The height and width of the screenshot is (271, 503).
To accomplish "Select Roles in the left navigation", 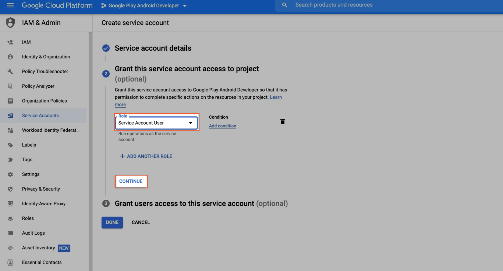I will pyautogui.click(x=28, y=218).
